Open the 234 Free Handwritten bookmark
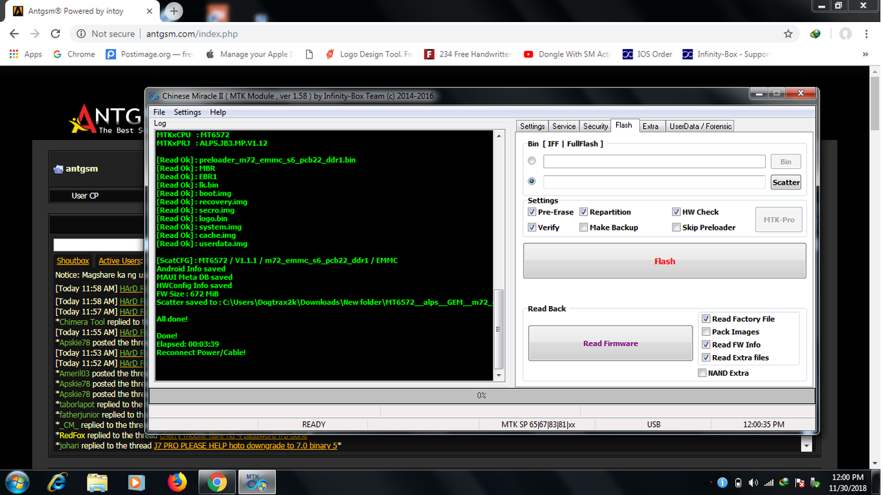883x495 pixels. tap(468, 54)
